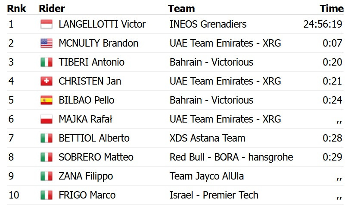Click the Italian flag beside Bettiol
The width and height of the screenshot is (345, 205).
[46, 138]
